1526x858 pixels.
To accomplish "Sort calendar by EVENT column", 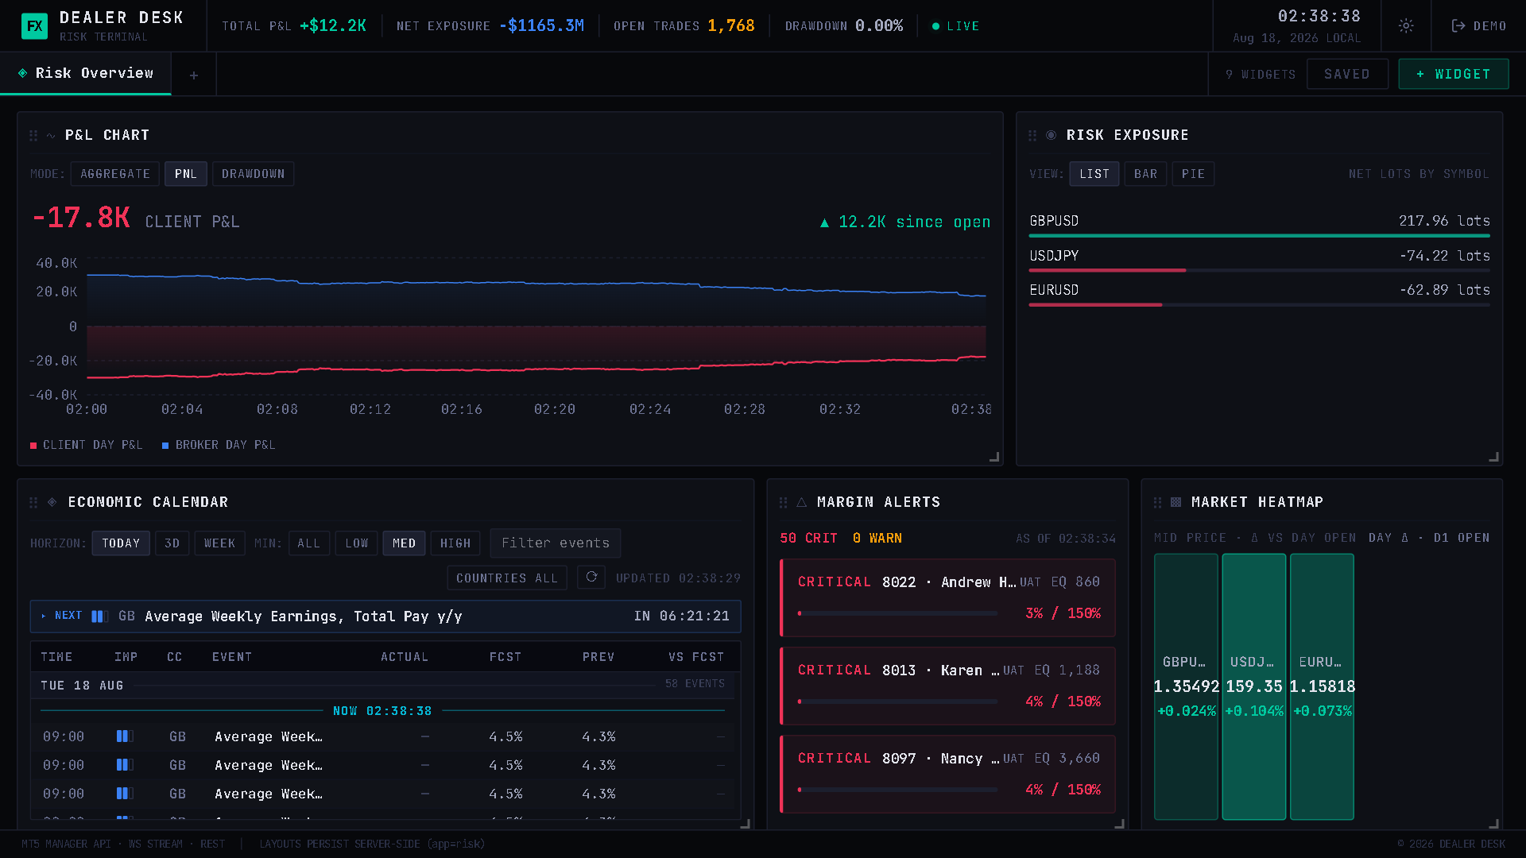I will 232,657.
